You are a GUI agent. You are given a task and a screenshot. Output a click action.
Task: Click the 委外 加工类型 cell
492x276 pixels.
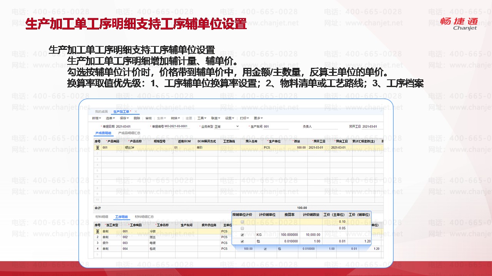click(111, 243)
